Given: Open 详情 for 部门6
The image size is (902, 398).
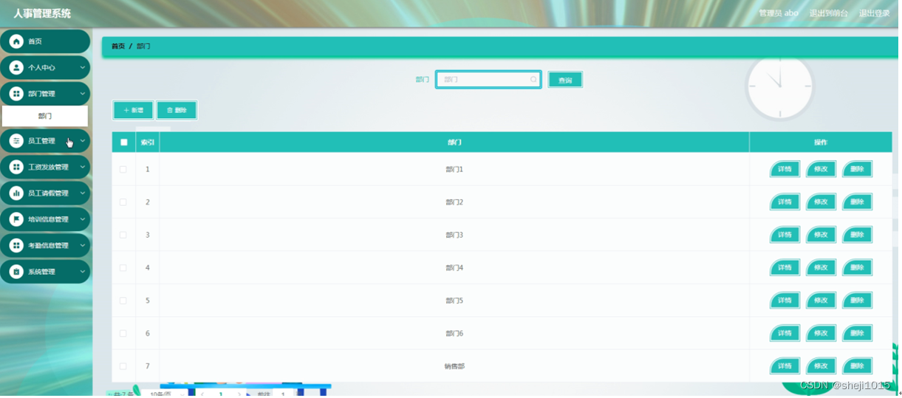Looking at the screenshot, I should tap(785, 333).
